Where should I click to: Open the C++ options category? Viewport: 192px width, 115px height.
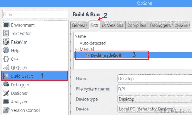pos(15,59)
